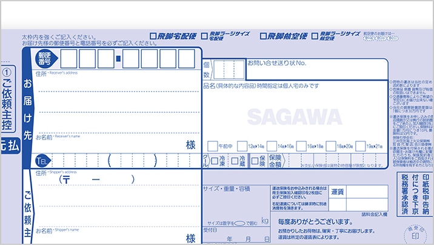Tick the 冷凍 frozen shipping checkbox

coord(214,161)
